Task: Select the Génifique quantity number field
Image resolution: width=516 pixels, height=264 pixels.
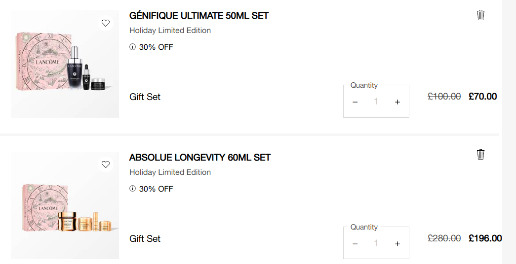Action: coord(376,102)
